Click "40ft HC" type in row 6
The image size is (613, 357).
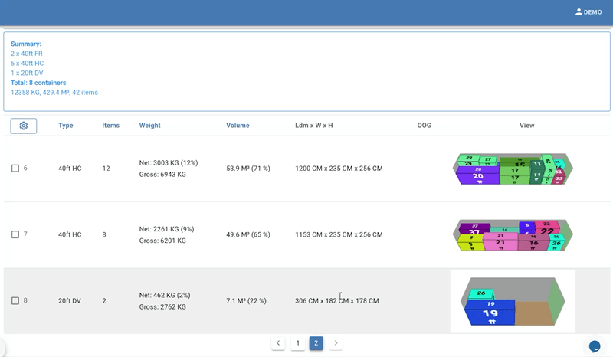[70, 169]
